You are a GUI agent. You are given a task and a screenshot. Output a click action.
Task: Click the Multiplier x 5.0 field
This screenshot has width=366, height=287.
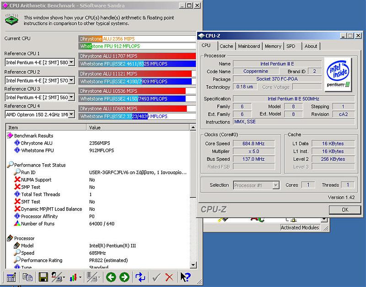point(254,152)
